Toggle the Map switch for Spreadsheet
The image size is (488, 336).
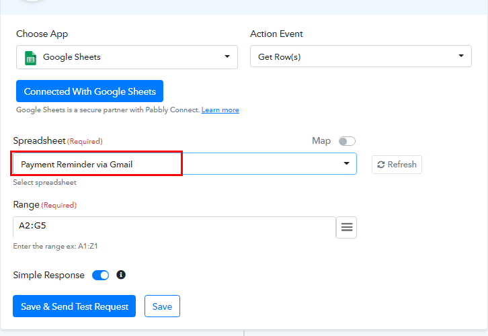coord(347,141)
